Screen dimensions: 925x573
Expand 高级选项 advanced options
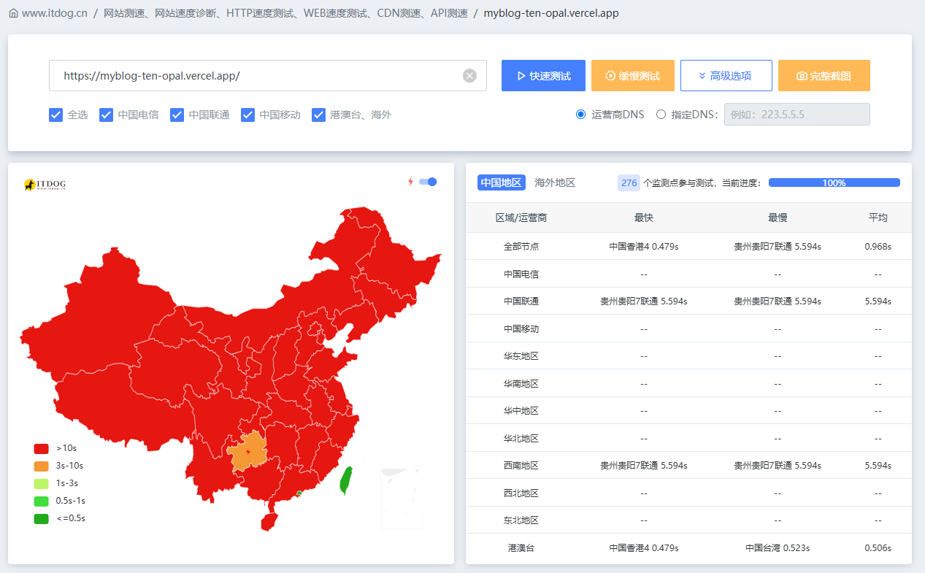(726, 76)
